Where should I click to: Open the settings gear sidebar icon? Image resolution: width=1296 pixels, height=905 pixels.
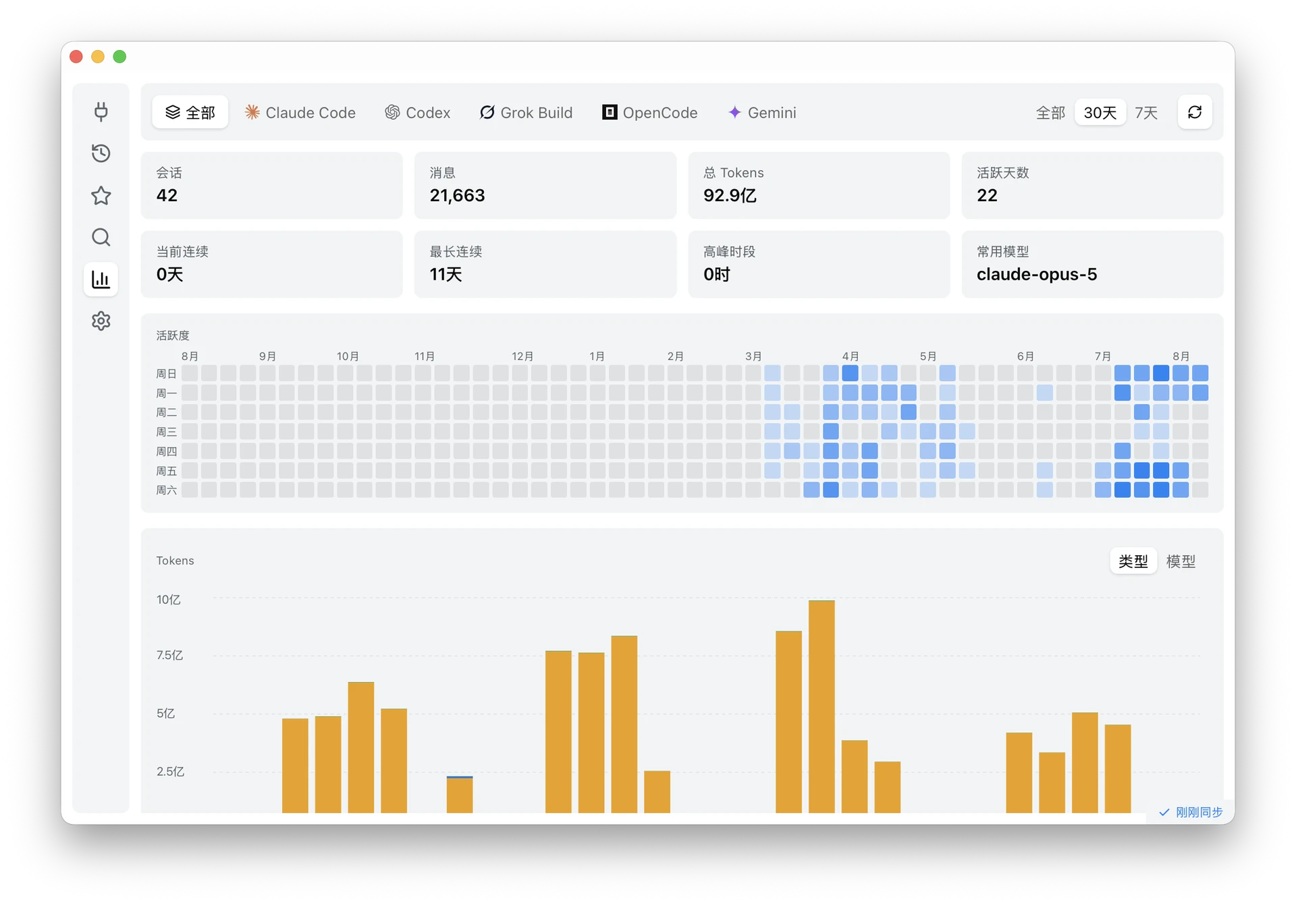(101, 321)
